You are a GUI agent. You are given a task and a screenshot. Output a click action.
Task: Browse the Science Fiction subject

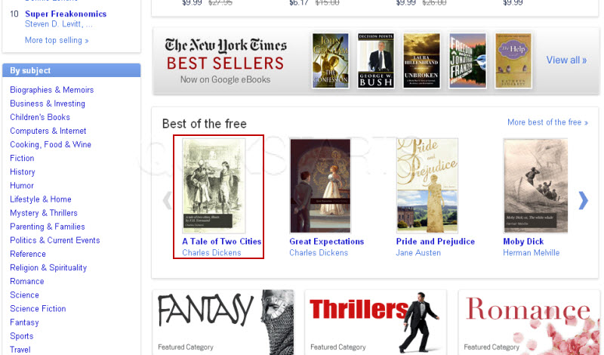pos(39,309)
